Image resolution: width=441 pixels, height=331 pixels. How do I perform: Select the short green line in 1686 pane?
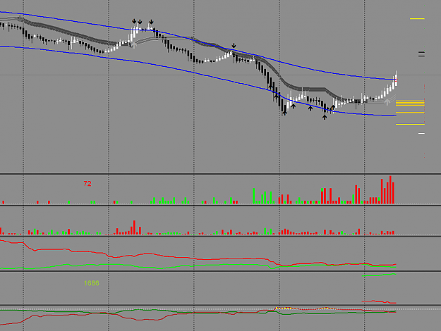(x=379, y=275)
